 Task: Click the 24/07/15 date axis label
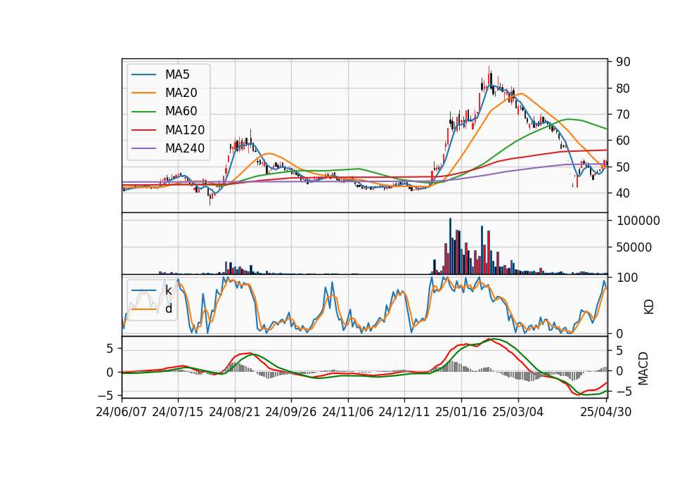(x=177, y=412)
